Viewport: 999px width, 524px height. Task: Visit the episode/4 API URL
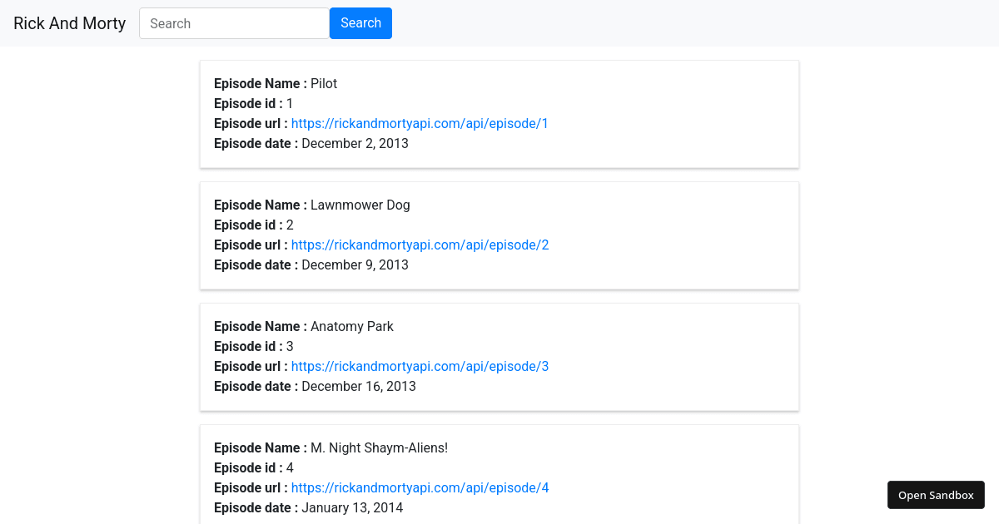pos(420,488)
